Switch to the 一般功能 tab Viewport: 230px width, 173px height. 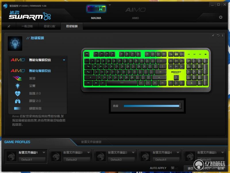(x=27, y=26)
